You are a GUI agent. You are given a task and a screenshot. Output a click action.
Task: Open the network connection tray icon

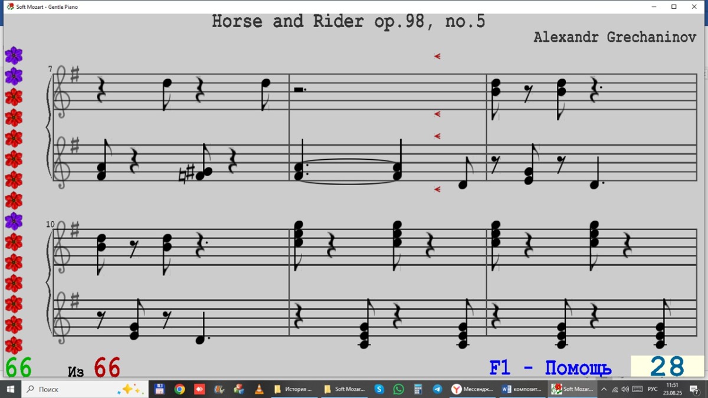coord(615,389)
